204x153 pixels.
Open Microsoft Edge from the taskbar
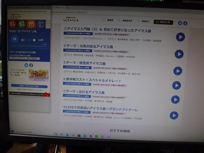(68, 135)
